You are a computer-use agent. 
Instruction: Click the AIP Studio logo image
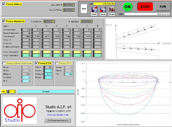(x=20, y=110)
